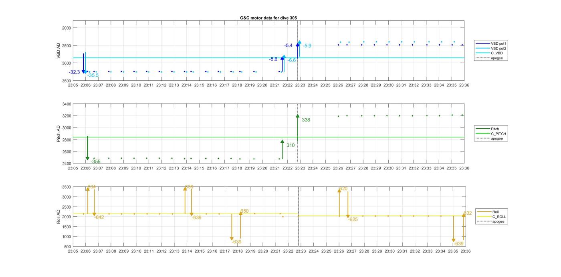Click the "636" roll annotation
The height and width of the screenshot is (277, 561).
(x=189, y=187)
